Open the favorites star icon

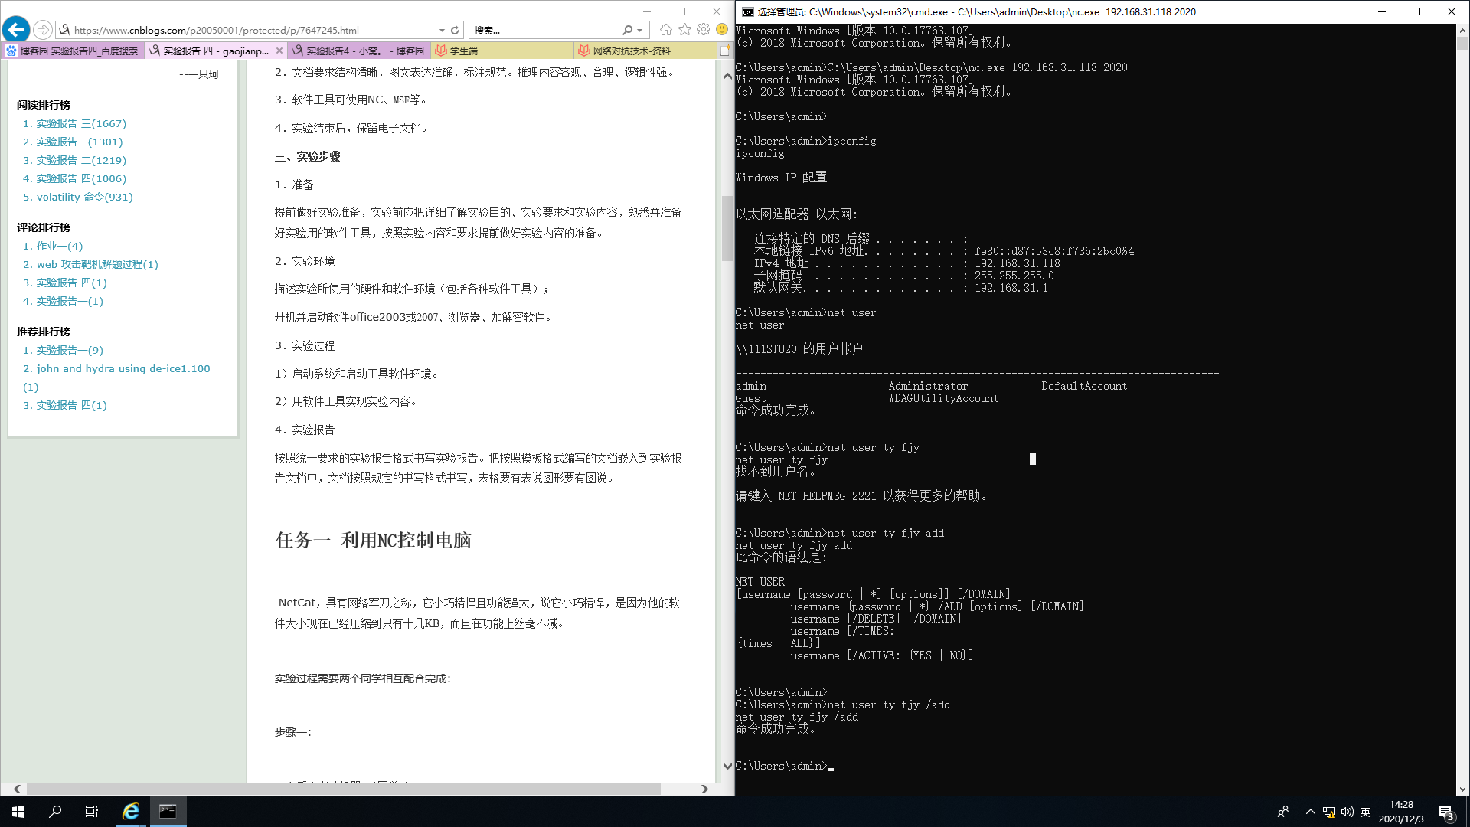684,30
